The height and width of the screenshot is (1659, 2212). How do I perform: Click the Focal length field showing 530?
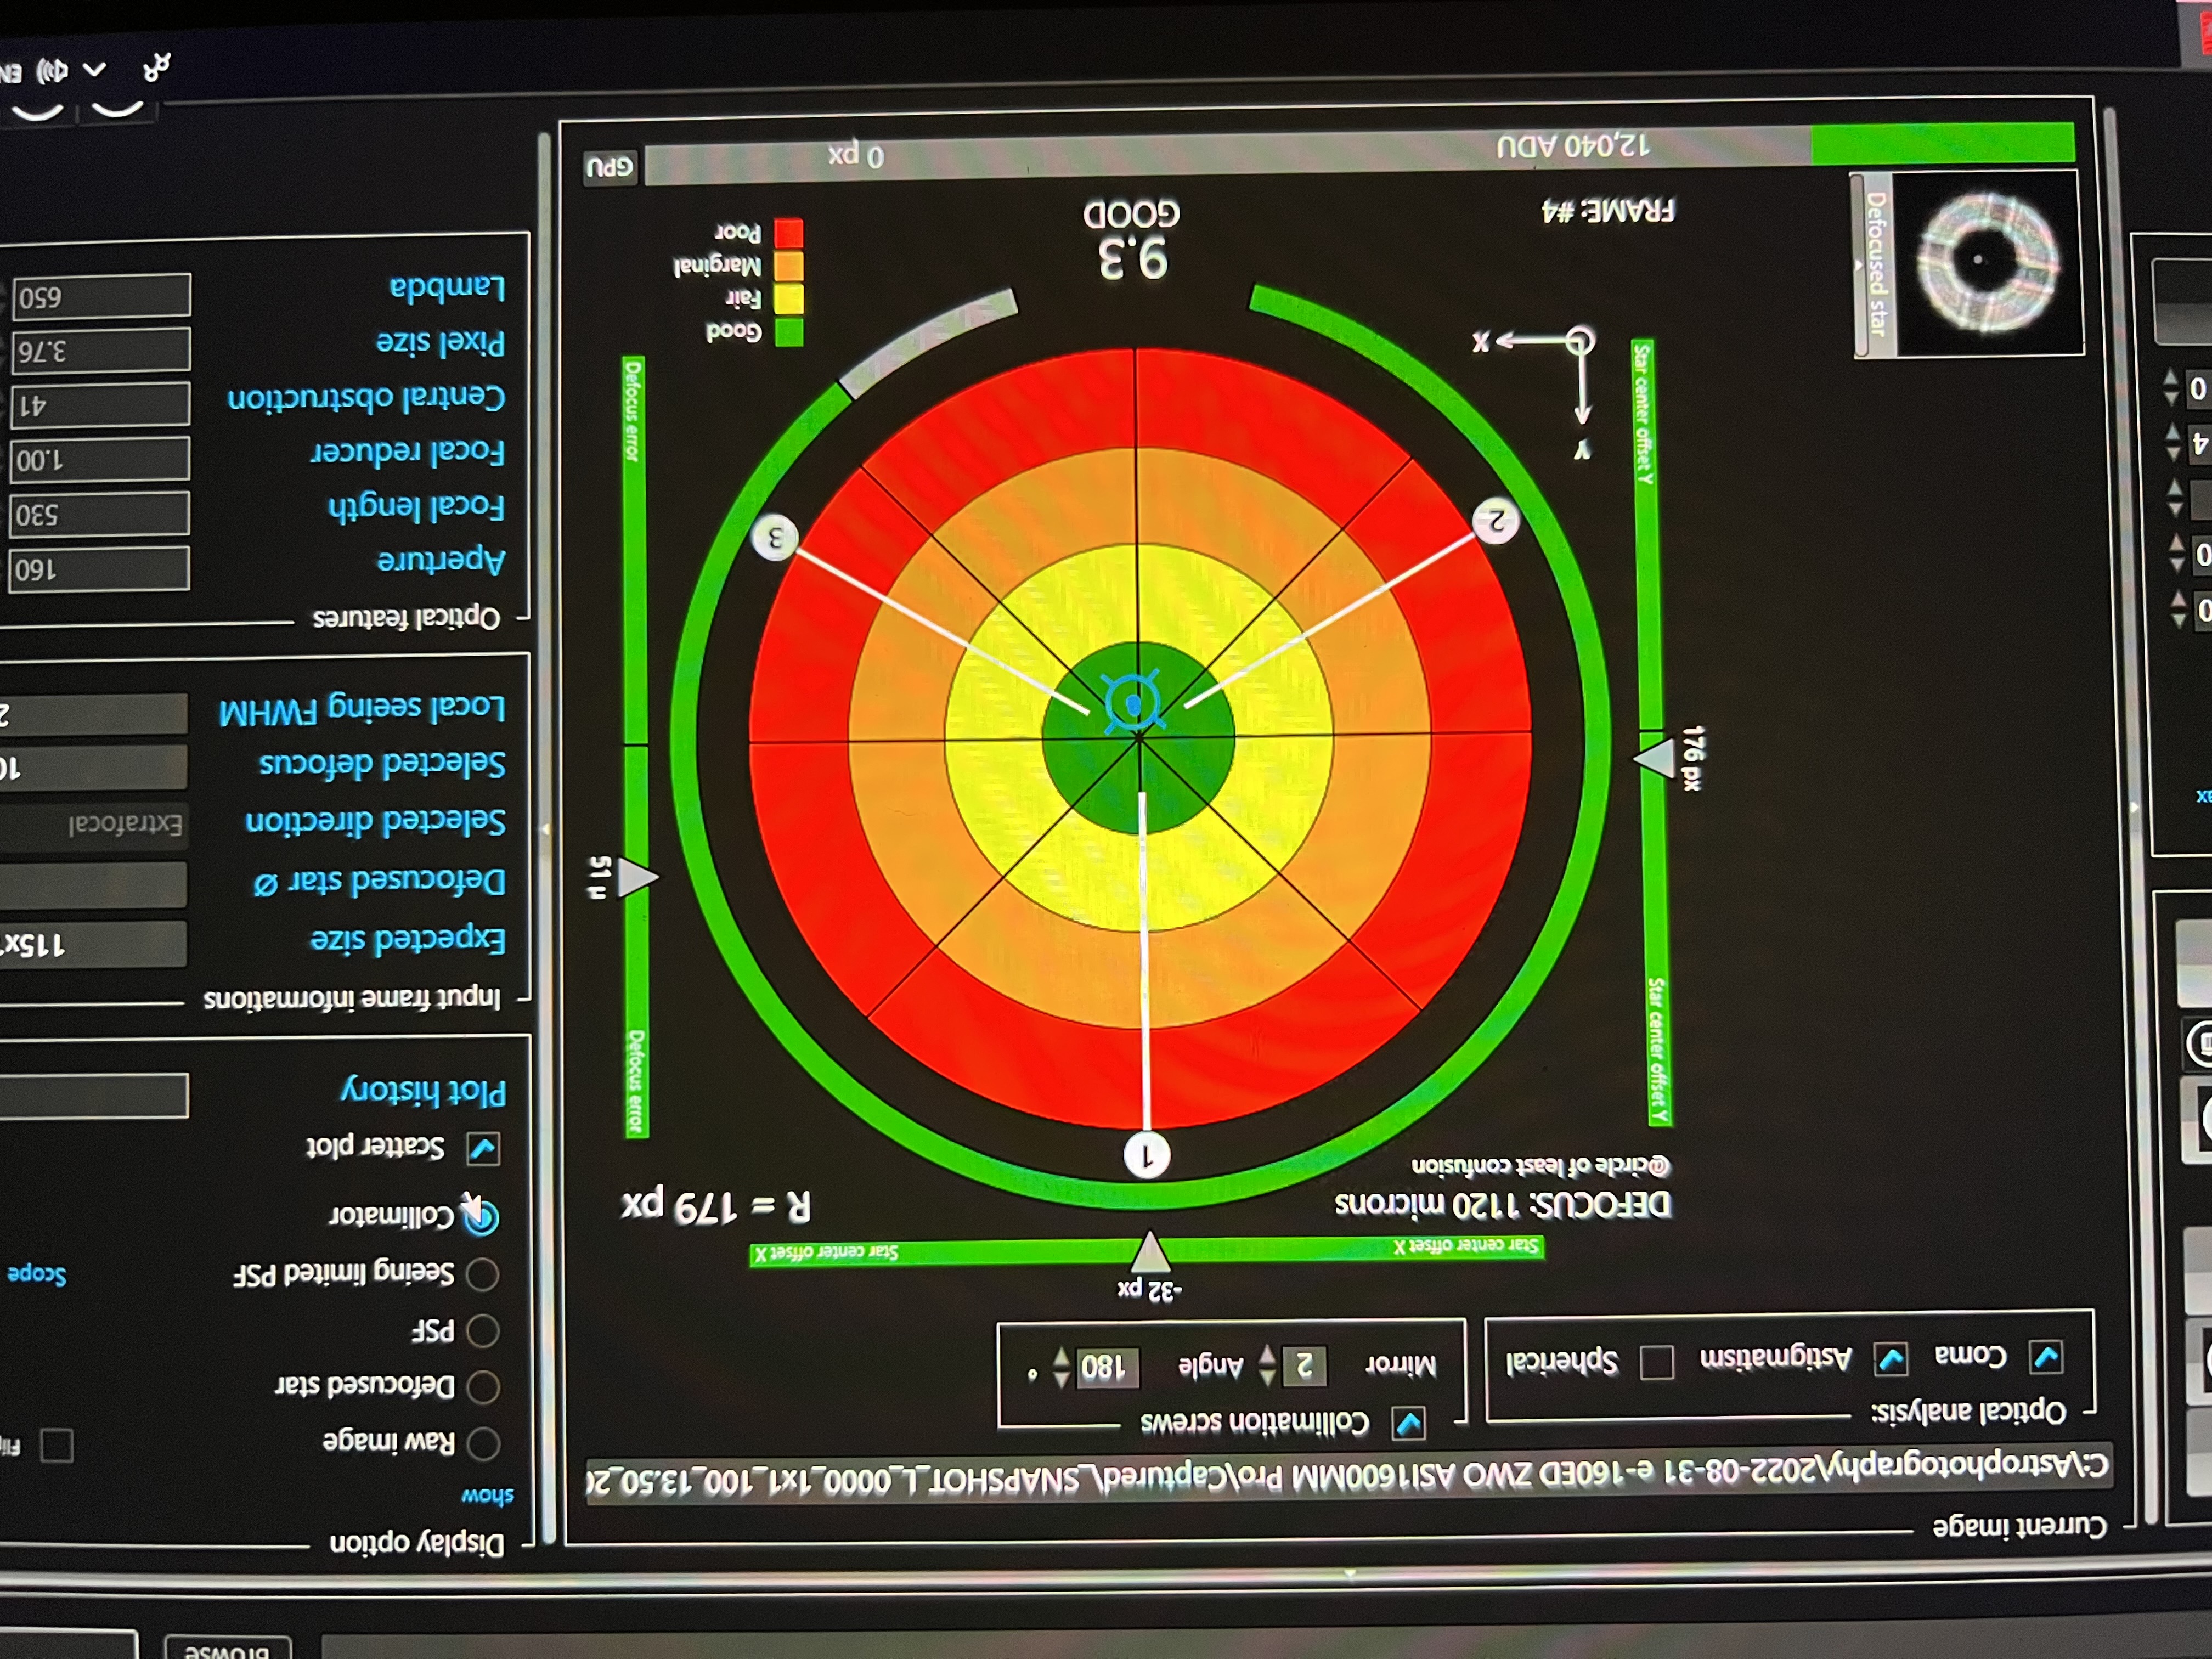99,514
